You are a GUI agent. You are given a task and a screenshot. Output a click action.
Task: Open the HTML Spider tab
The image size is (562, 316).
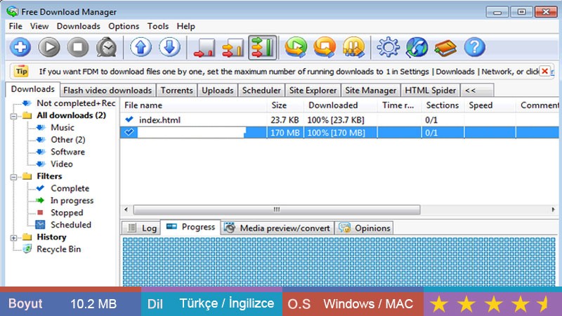[430, 91]
